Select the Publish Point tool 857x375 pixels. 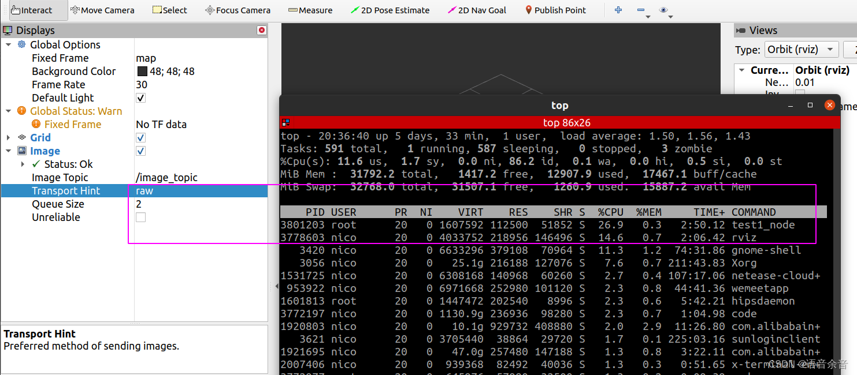(555, 10)
